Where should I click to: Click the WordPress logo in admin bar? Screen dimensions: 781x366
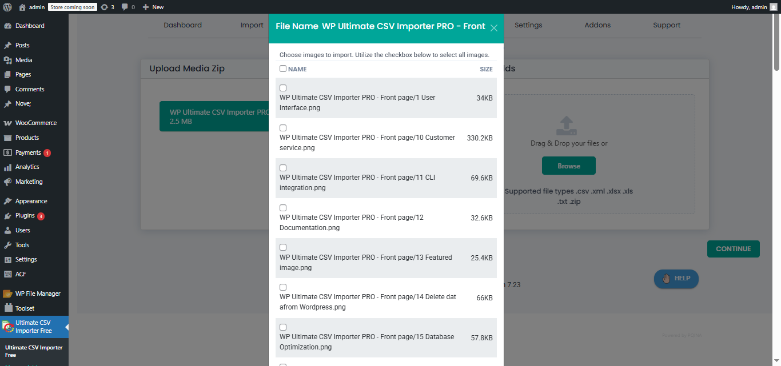click(7, 7)
